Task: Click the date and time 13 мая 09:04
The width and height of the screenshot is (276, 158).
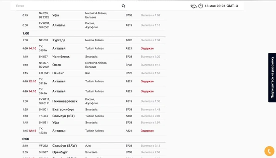Action: click(x=221, y=6)
